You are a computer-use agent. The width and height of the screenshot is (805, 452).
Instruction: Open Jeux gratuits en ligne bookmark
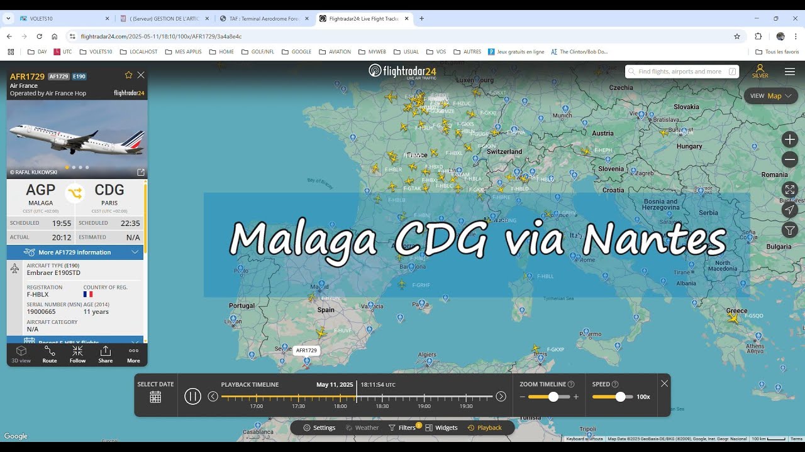(x=516, y=51)
